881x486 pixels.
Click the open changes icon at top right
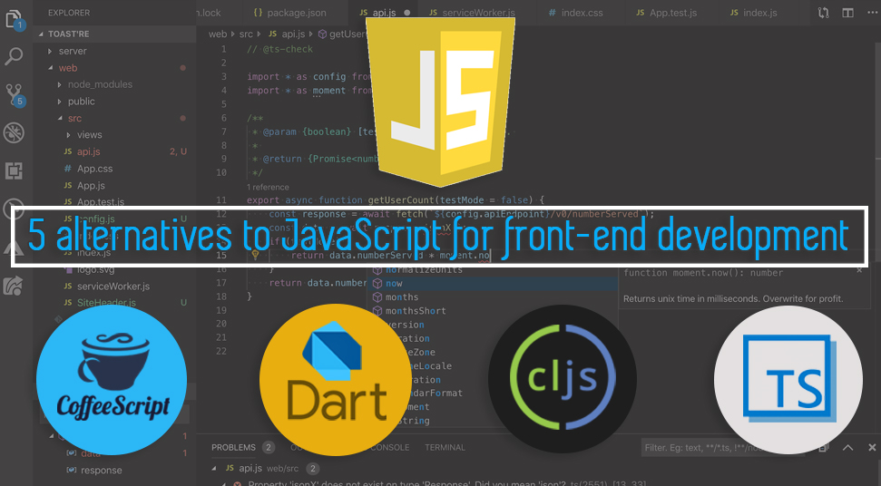[x=823, y=13]
